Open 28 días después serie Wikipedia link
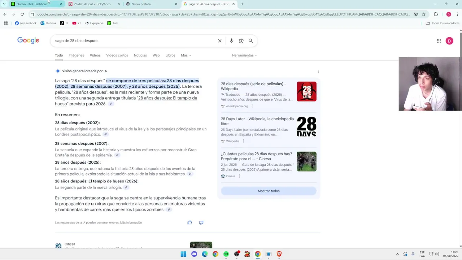Viewport: 462px width, 260px height. [253, 86]
